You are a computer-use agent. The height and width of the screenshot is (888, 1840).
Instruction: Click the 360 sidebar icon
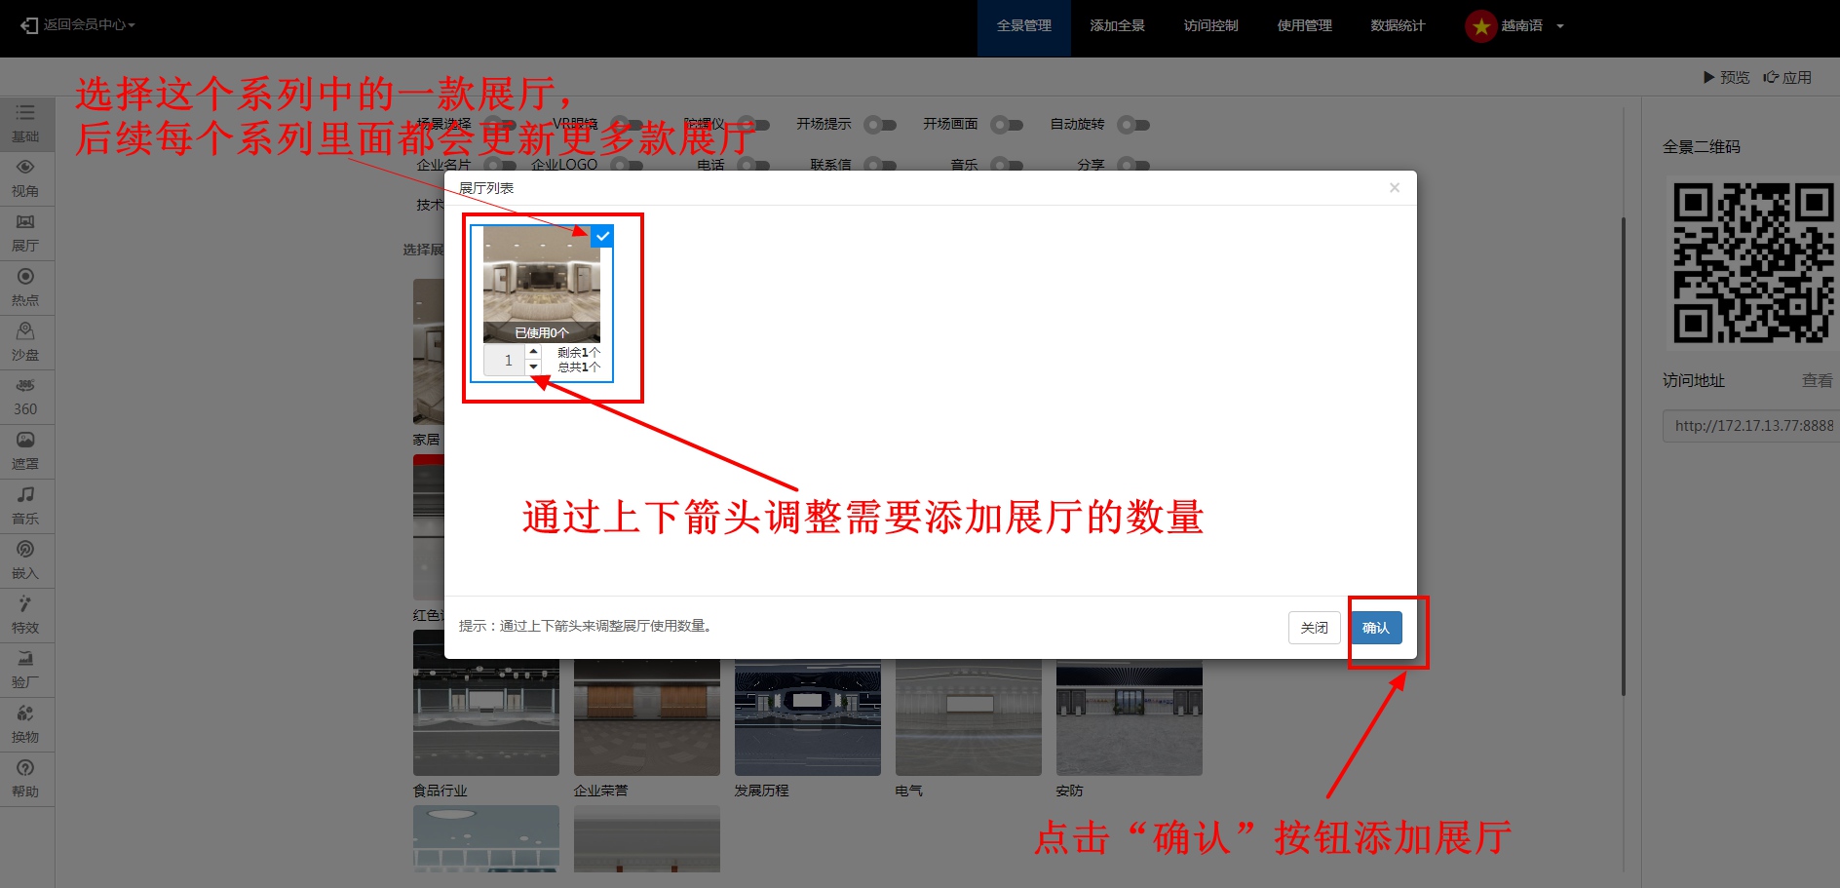coord(26,397)
